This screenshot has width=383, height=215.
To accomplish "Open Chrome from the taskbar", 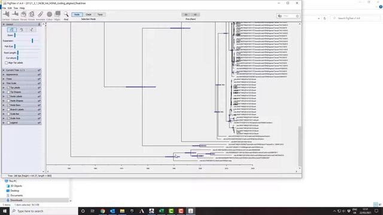I will pyautogui.click(x=102, y=211).
